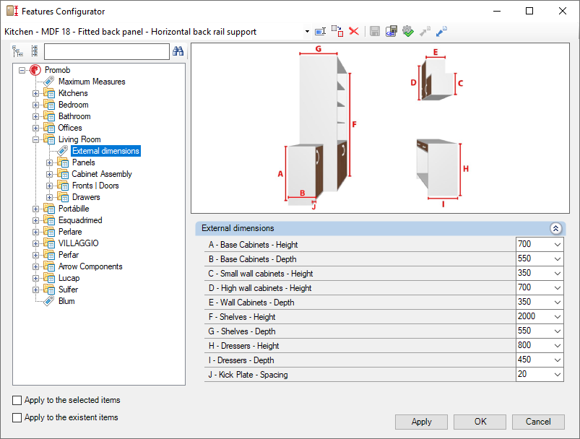Screen dimensions: 580x439
Task: Open the Wall Cabinets Depth dropdown
Action: coord(558,302)
